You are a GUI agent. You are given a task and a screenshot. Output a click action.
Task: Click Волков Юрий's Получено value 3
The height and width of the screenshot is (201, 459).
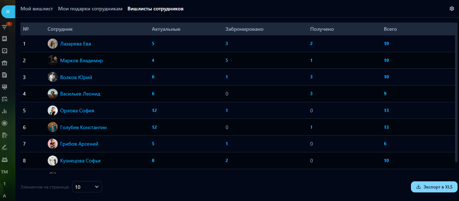pyautogui.click(x=311, y=77)
